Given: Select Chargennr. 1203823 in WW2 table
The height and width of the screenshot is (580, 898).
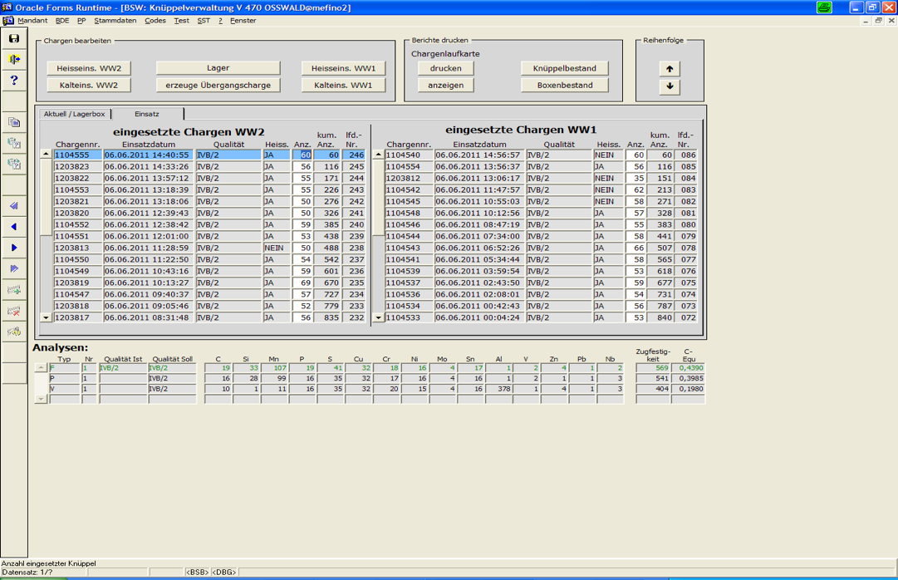Looking at the screenshot, I should tap(77, 167).
